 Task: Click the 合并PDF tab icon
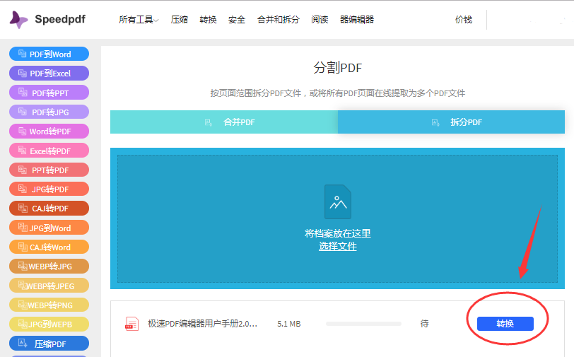point(209,123)
